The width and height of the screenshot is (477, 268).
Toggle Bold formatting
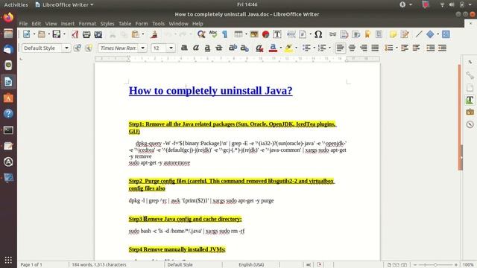(184, 48)
